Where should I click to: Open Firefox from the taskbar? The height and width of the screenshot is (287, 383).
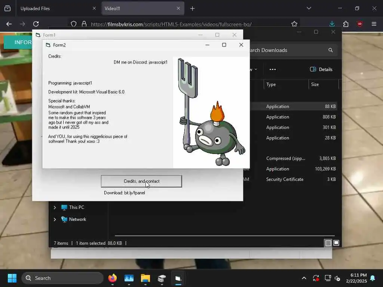coord(113,278)
